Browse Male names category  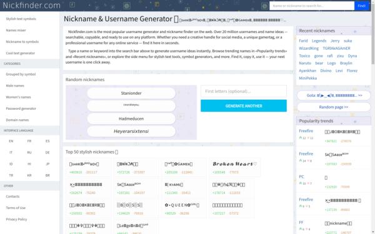[x=15, y=85]
